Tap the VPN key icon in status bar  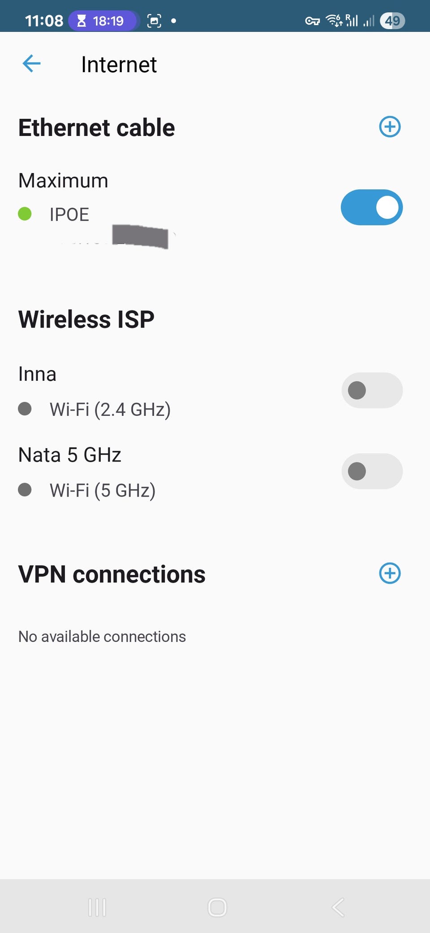click(x=312, y=21)
